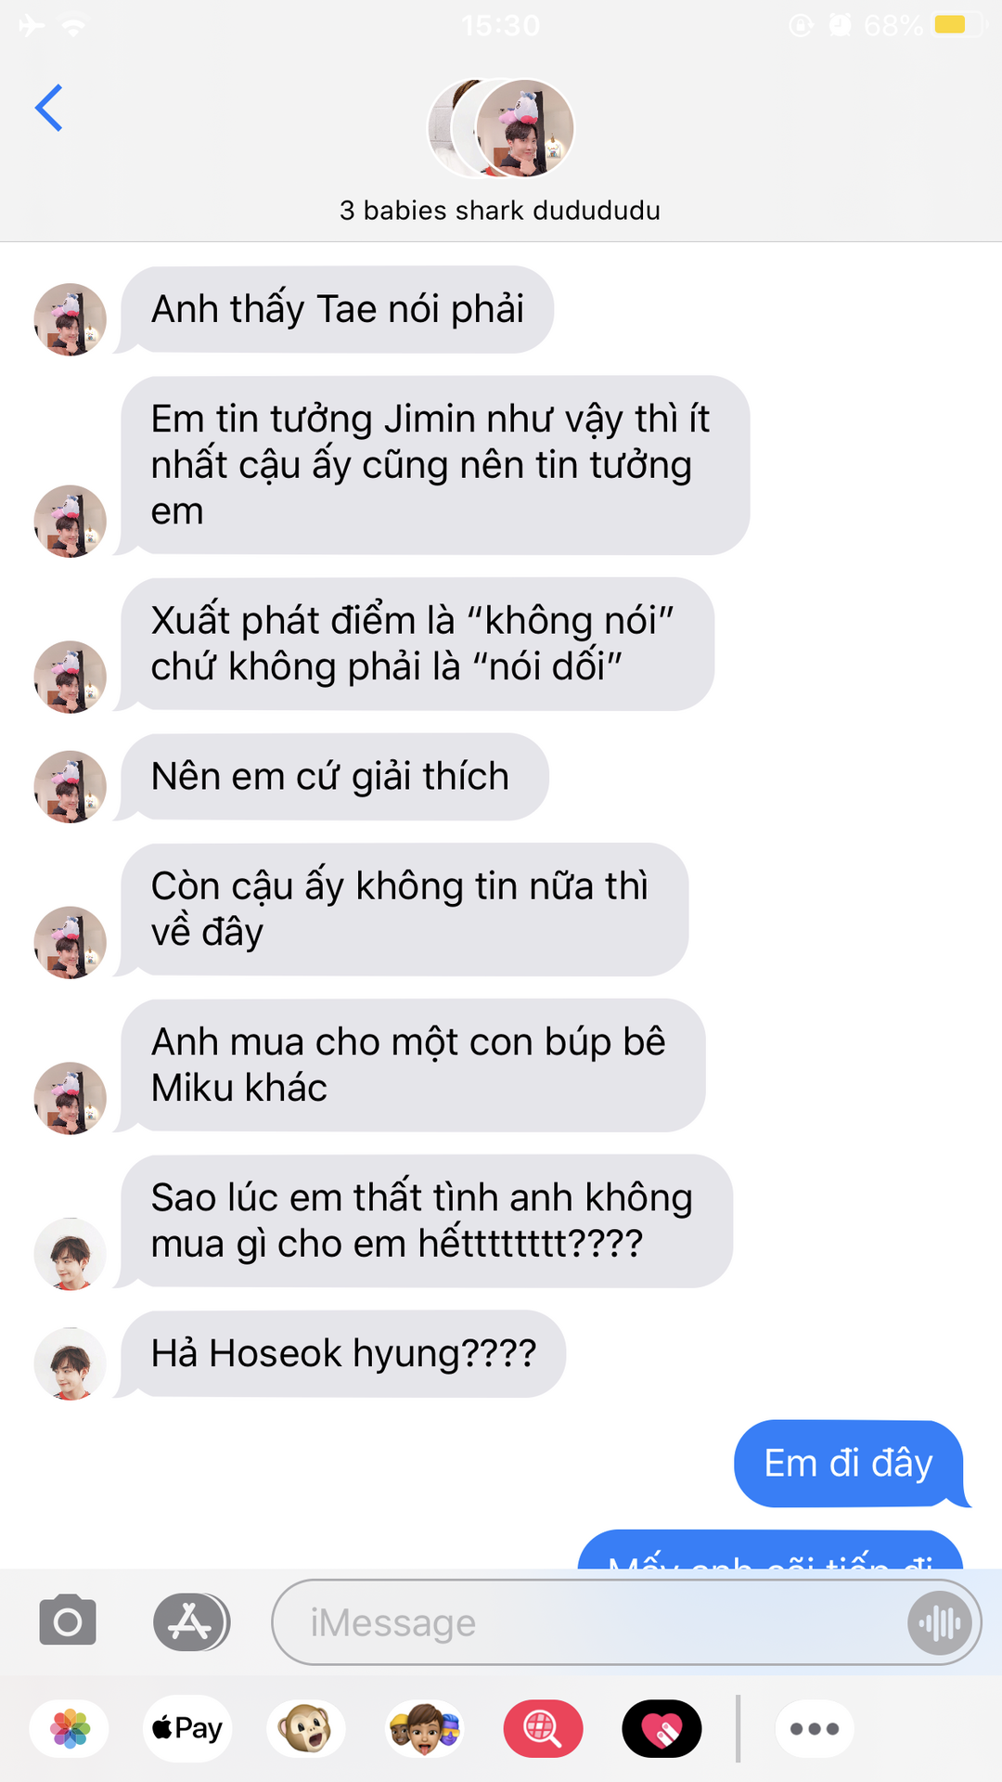
Task: Open Memoji stickers app
Action: (424, 1729)
